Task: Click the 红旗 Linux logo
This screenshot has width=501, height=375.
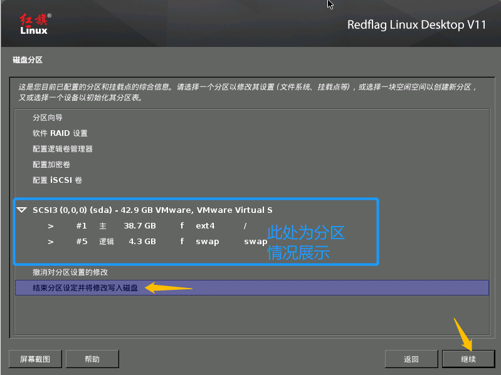Action: pos(34,24)
